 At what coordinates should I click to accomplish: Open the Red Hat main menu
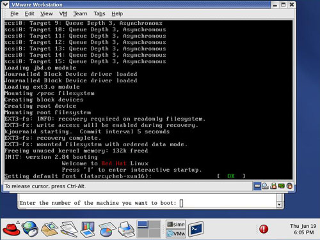11,229
